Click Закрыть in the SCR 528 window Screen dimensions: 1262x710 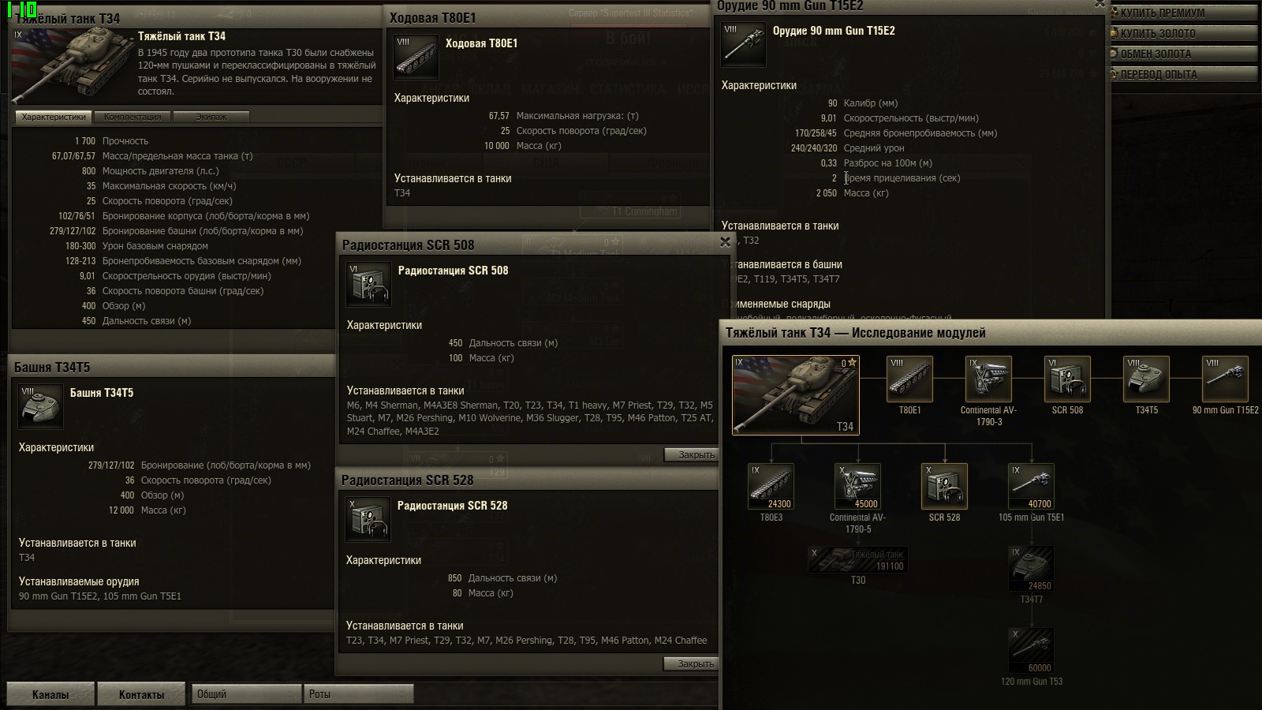692,663
